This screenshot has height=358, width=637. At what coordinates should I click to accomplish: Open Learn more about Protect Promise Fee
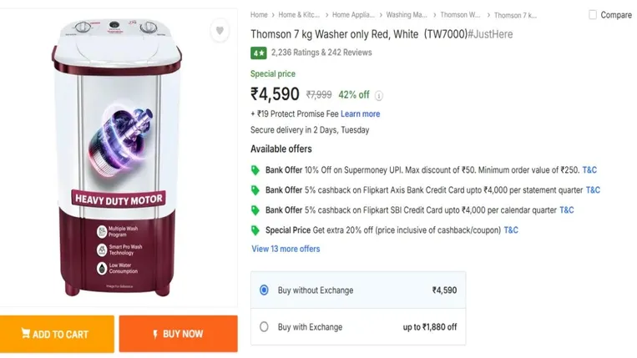tap(360, 113)
